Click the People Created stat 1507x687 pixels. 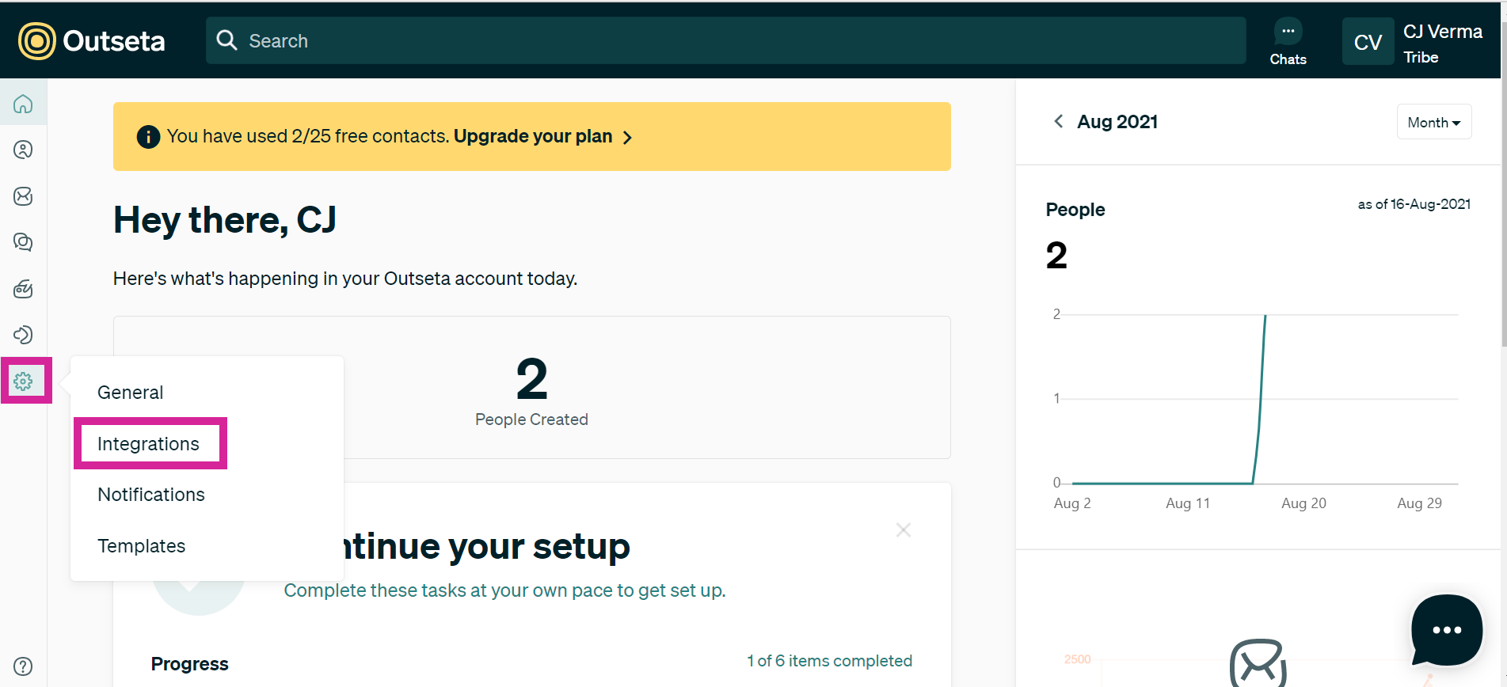(531, 392)
